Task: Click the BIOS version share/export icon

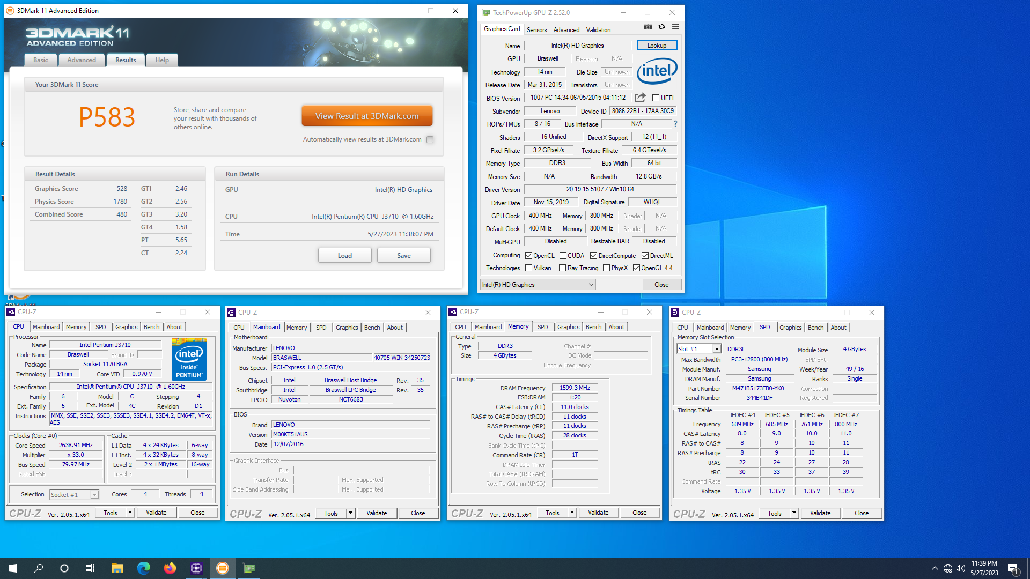Action: click(640, 98)
